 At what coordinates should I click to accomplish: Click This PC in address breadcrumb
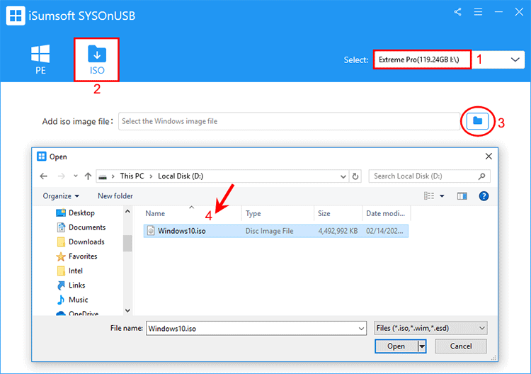(132, 176)
